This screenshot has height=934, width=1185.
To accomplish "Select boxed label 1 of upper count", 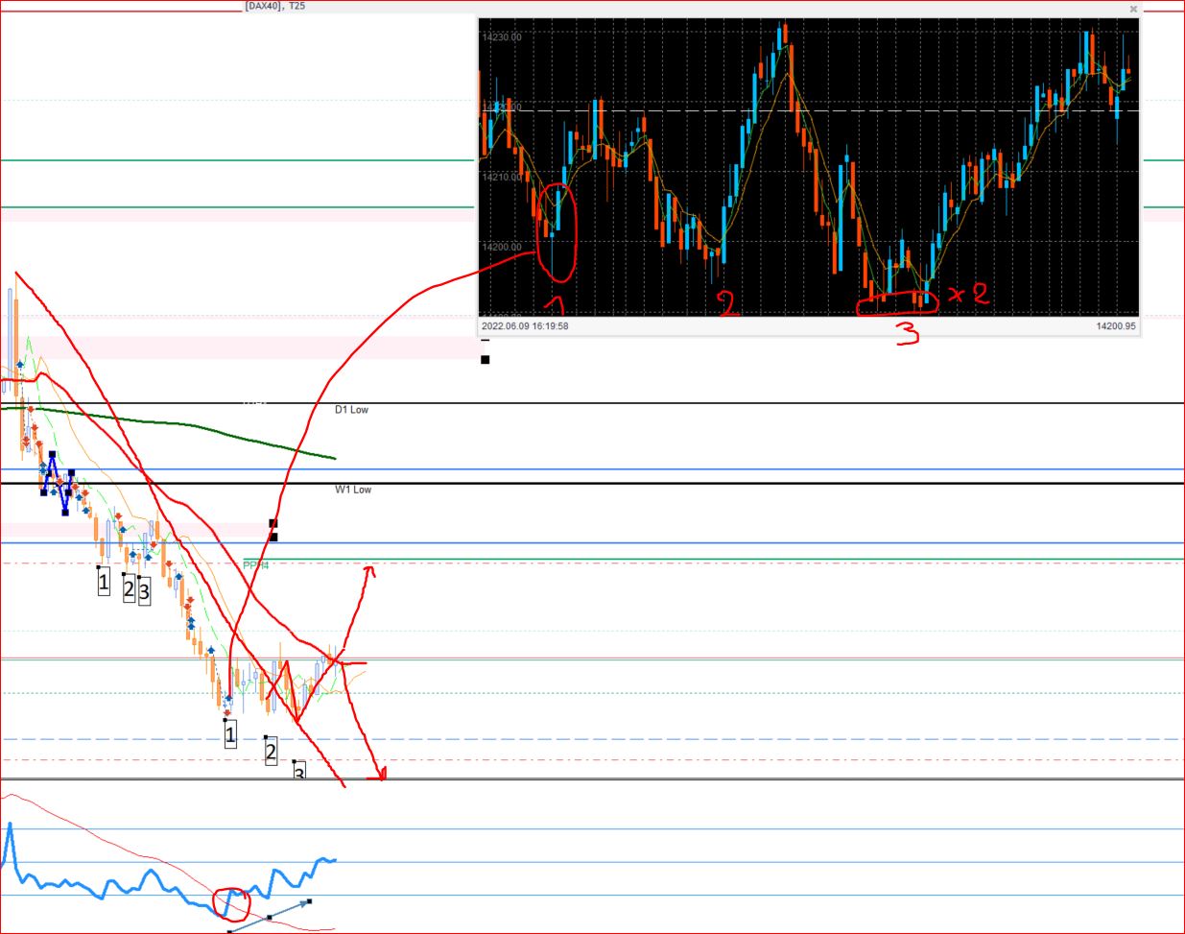I will (x=104, y=582).
